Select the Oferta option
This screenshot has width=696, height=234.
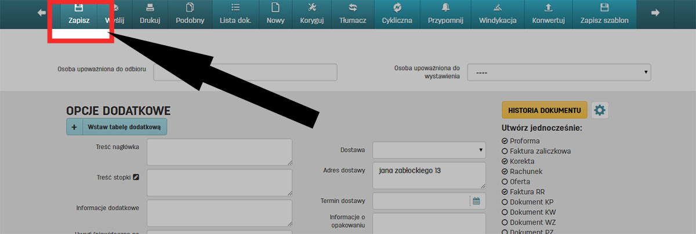click(x=505, y=182)
